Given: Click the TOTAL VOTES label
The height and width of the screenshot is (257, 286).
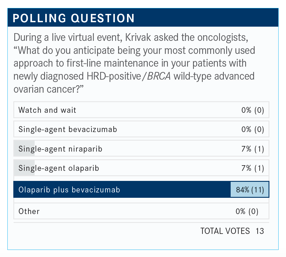Looking at the screenshot, I should pyautogui.click(x=225, y=231).
